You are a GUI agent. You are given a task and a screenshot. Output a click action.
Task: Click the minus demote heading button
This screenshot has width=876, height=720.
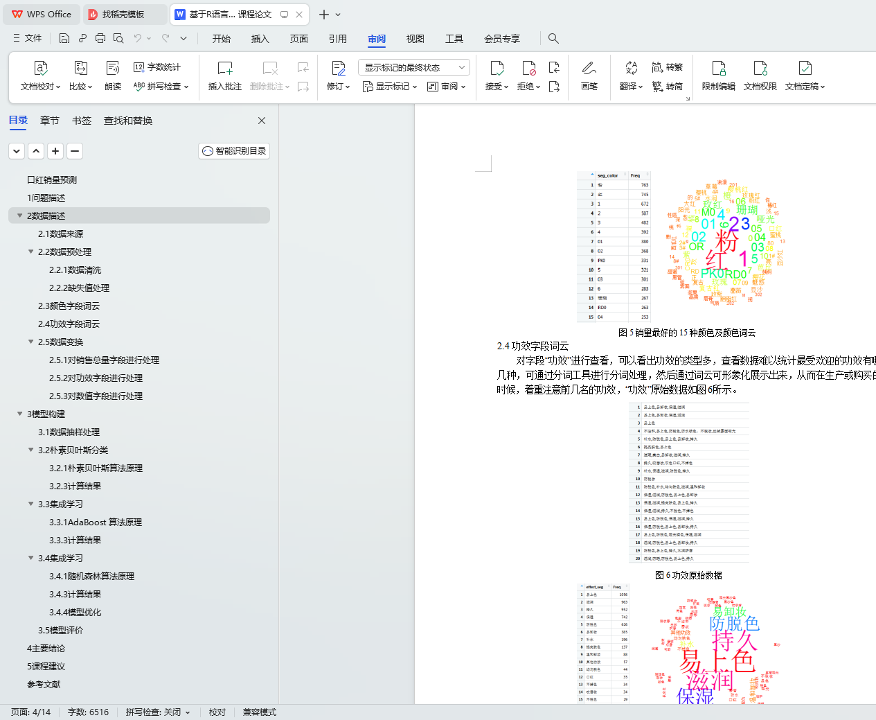click(75, 151)
